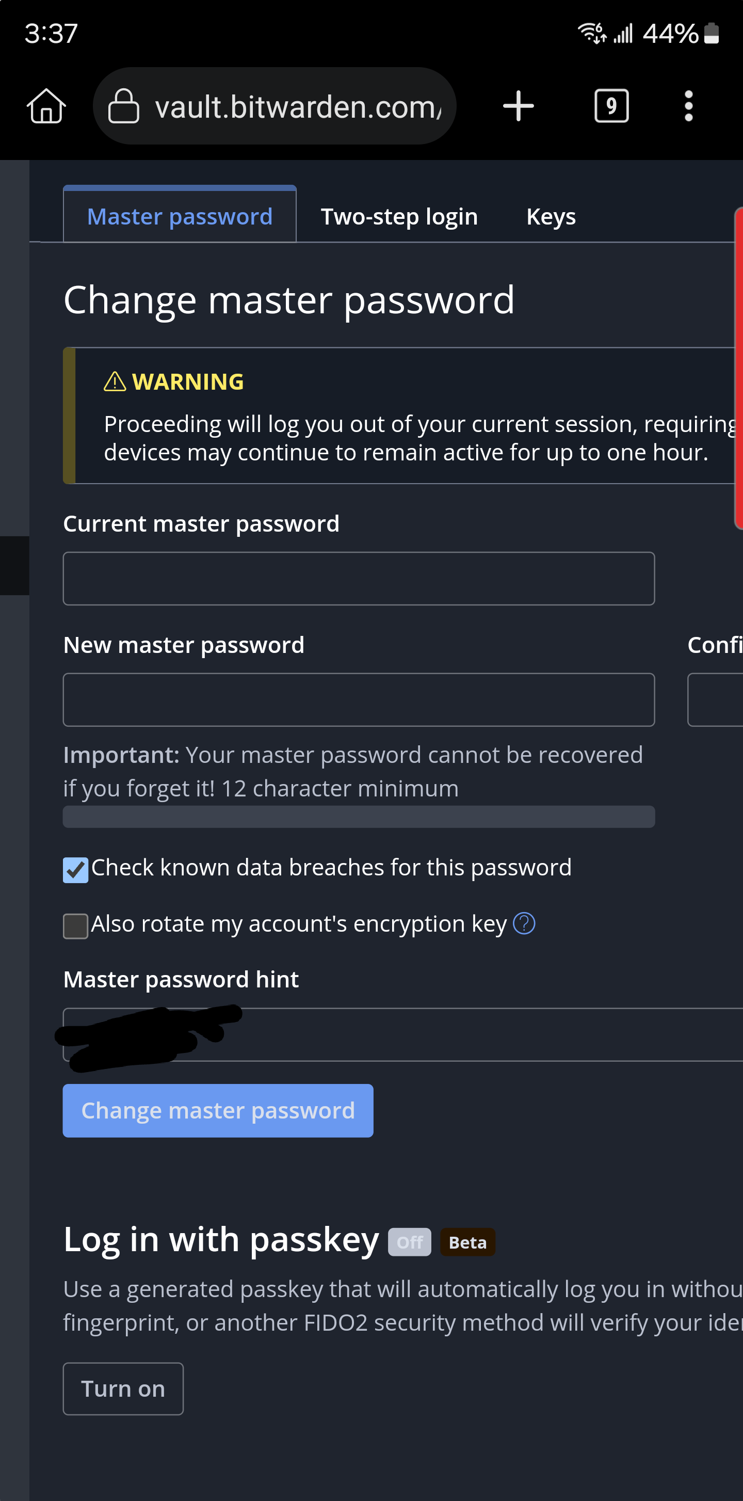The image size is (743, 1501).
Task: Focus the New master password field
Action: (359, 700)
